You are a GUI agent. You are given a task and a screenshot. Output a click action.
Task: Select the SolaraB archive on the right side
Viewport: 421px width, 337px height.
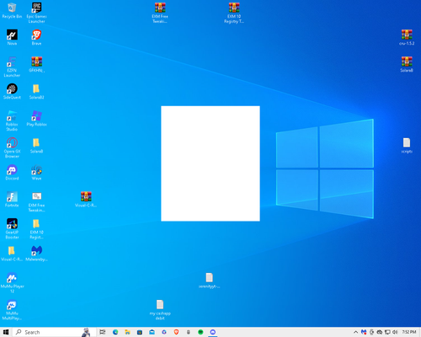(x=407, y=64)
